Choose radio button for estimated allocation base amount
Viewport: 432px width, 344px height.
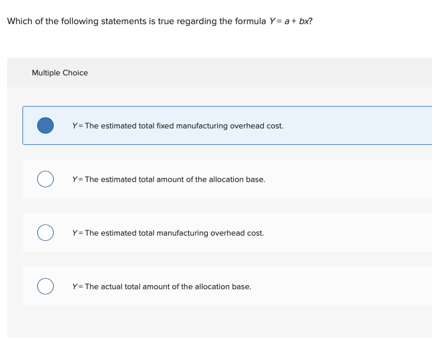[45, 179]
